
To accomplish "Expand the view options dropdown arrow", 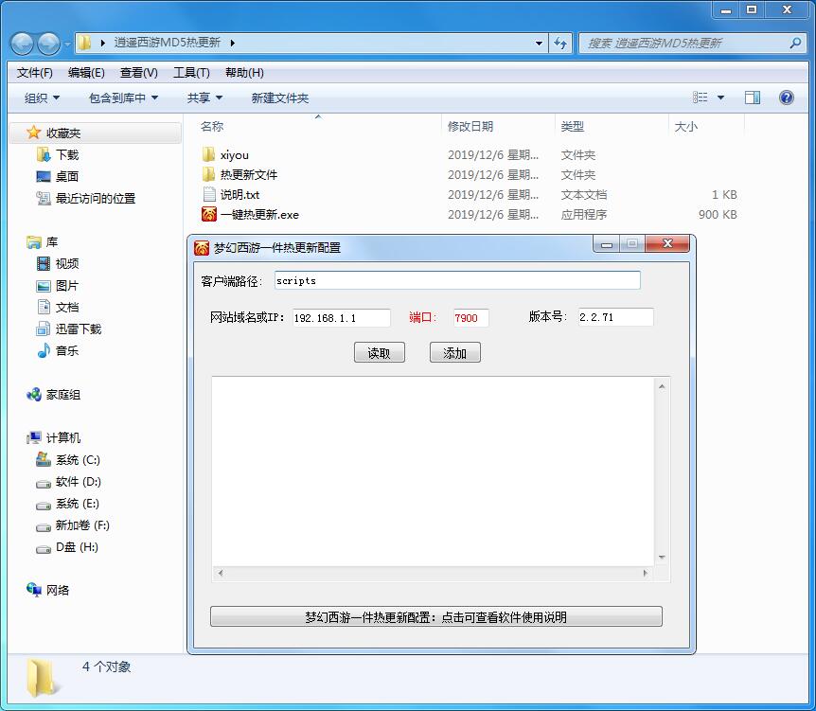I will (x=720, y=98).
